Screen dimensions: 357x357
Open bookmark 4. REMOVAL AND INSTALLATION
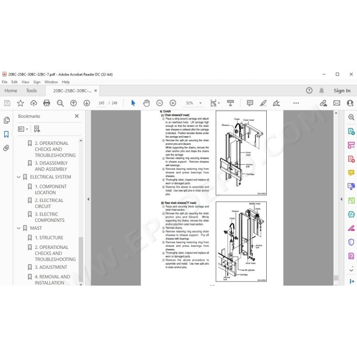point(53,279)
